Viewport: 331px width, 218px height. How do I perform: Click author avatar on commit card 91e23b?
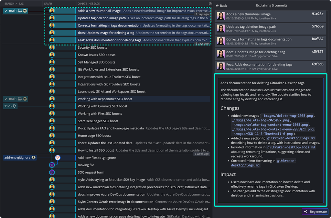pos(220,16)
